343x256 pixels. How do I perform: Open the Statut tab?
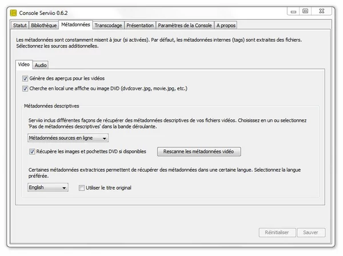[x=19, y=25]
